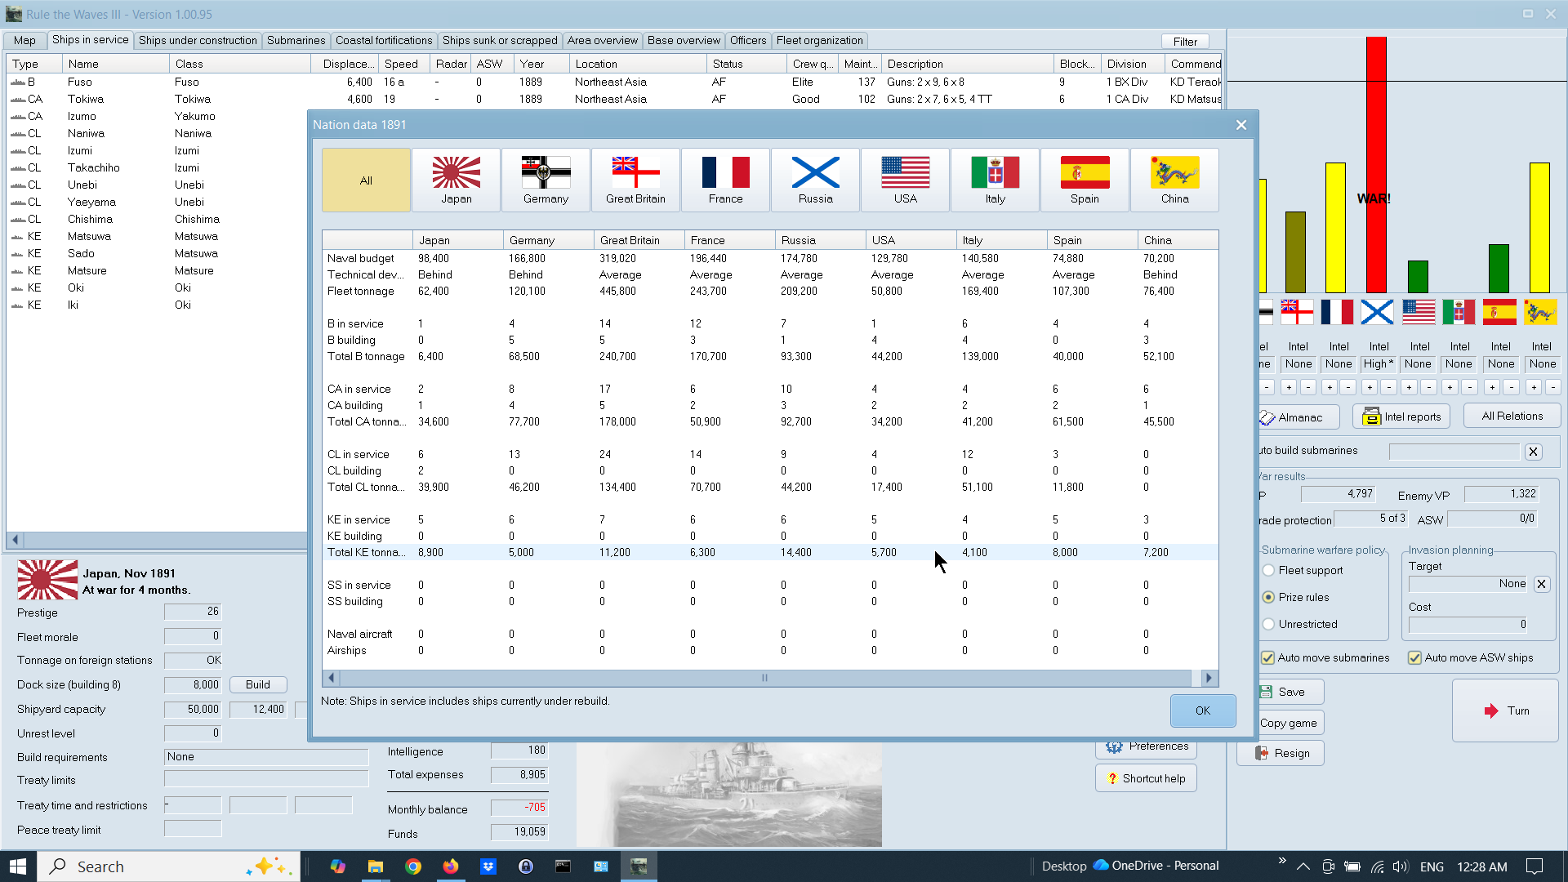Click the France flag below the tension chart
This screenshot has height=882, width=1568.
pyautogui.click(x=1337, y=312)
